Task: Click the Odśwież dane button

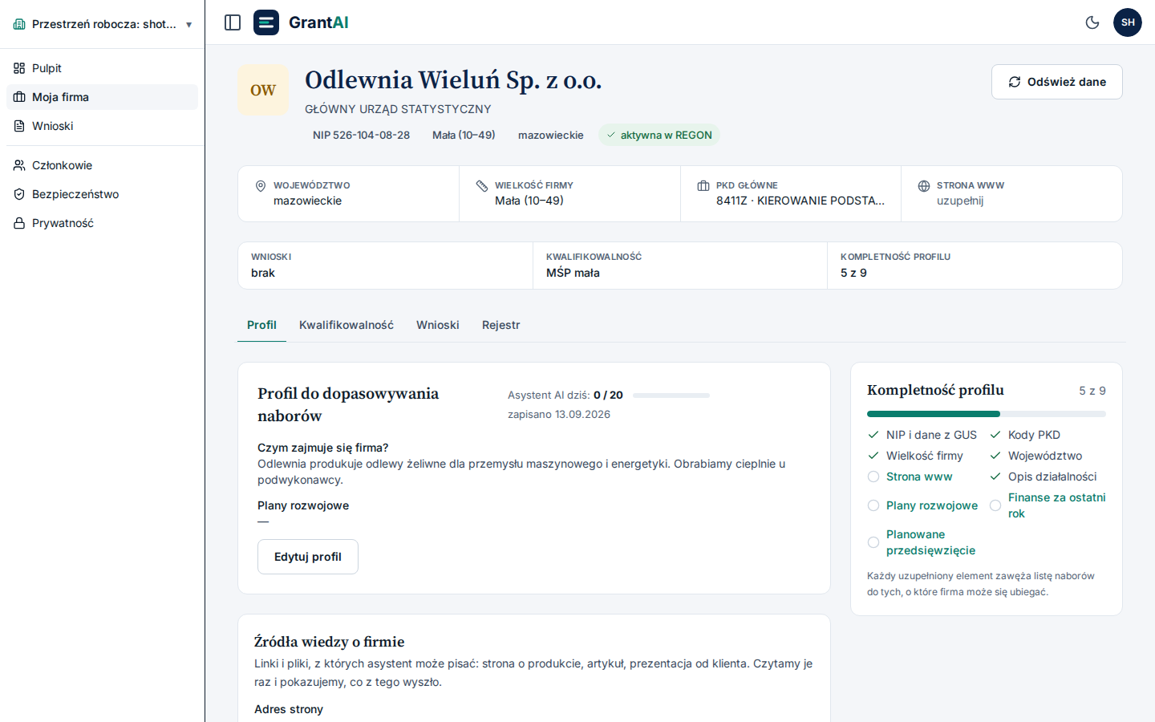Action: [x=1057, y=82]
